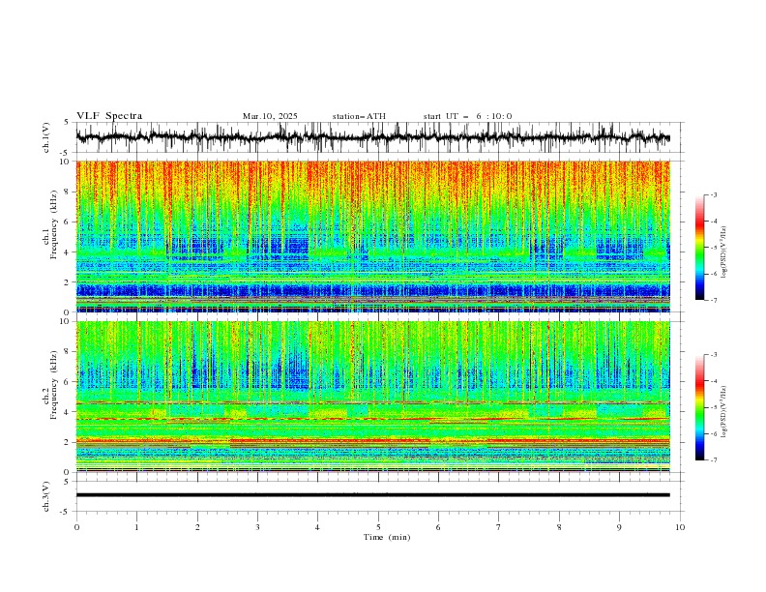The width and height of the screenshot is (766, 592).
Task: Click the ch.3 flat voltage trace
Action: click(373, 495)
